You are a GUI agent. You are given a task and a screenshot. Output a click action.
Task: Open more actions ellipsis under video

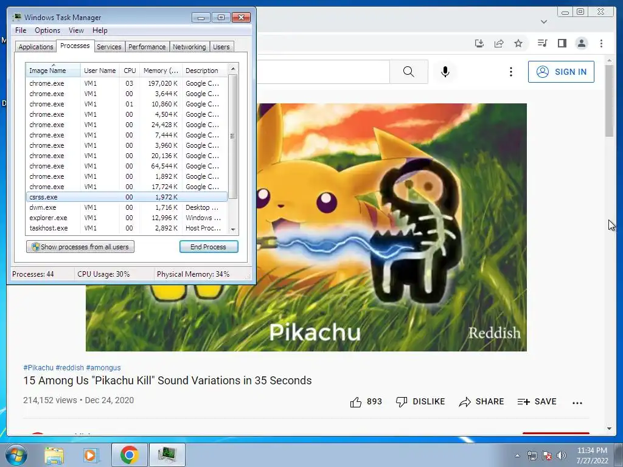pyautogui.click(x=577, y=403)
